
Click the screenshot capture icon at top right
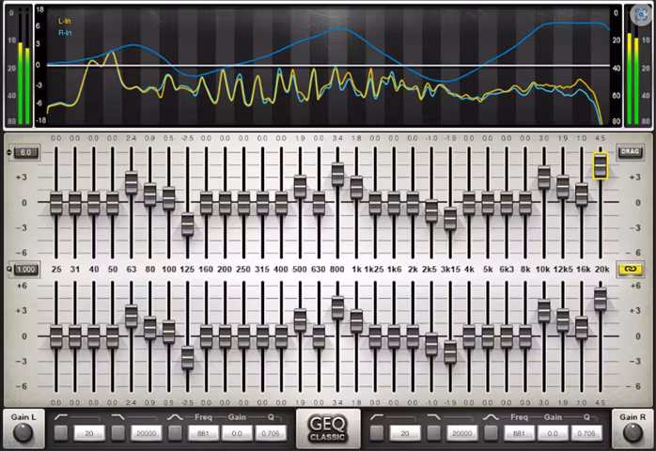tap(641, 15)
